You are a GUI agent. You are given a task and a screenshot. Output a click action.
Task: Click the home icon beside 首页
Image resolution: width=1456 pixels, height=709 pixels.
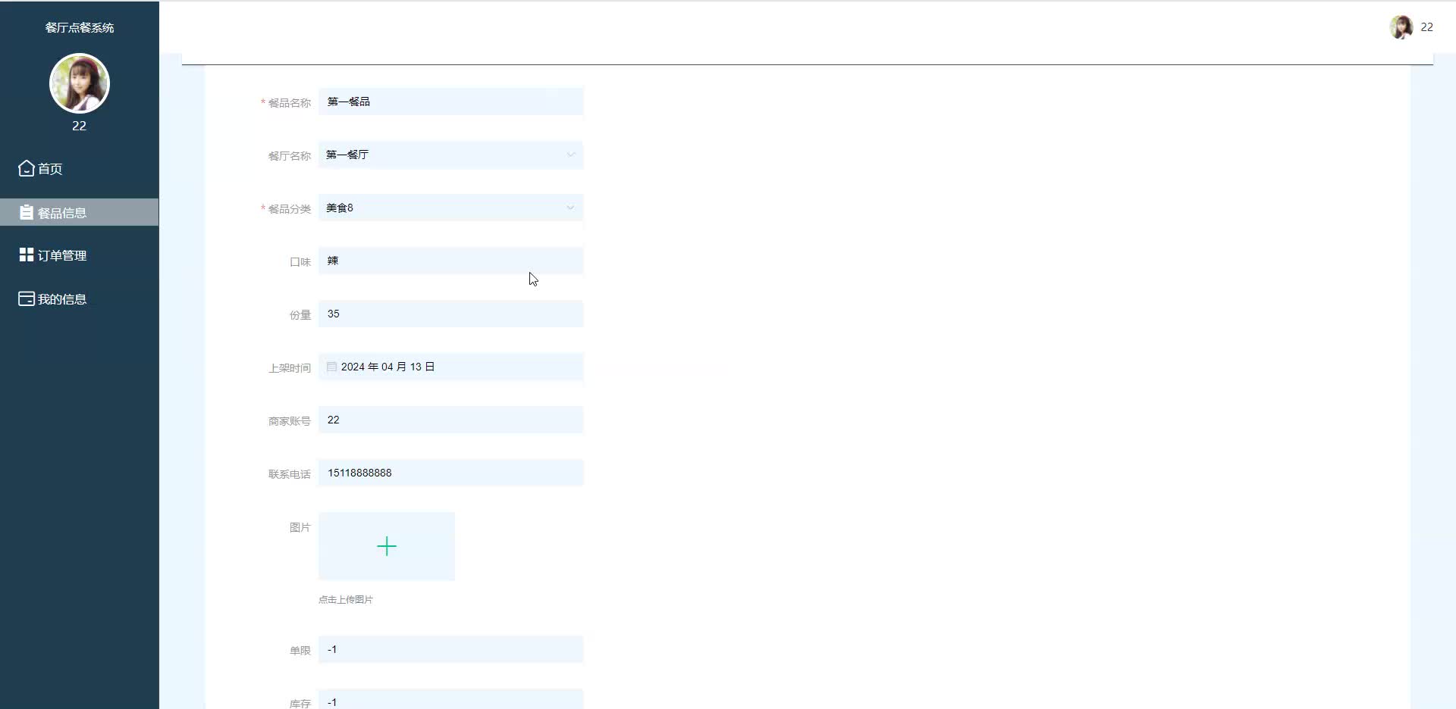[x=27, y=168]
